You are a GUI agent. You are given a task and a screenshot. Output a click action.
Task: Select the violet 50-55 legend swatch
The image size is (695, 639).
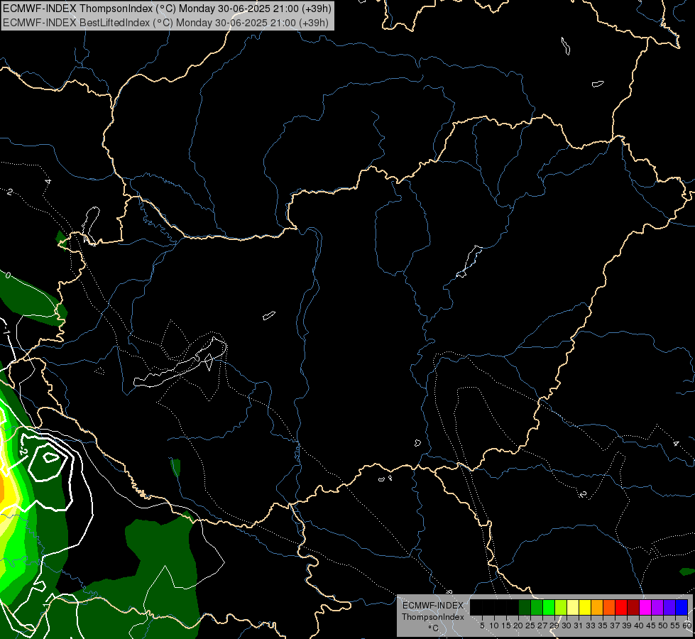tap(669, 607)
